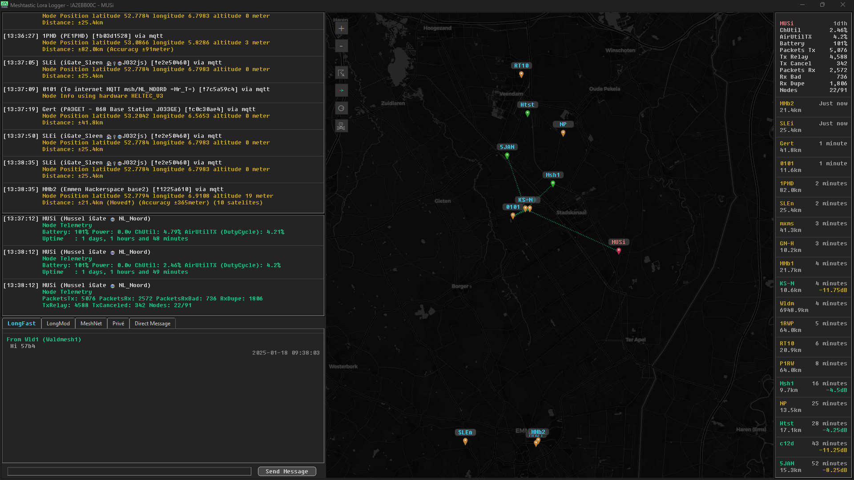Click the RT10 orange map pin
Screen dimensions: 854x480
pos(521,75)
